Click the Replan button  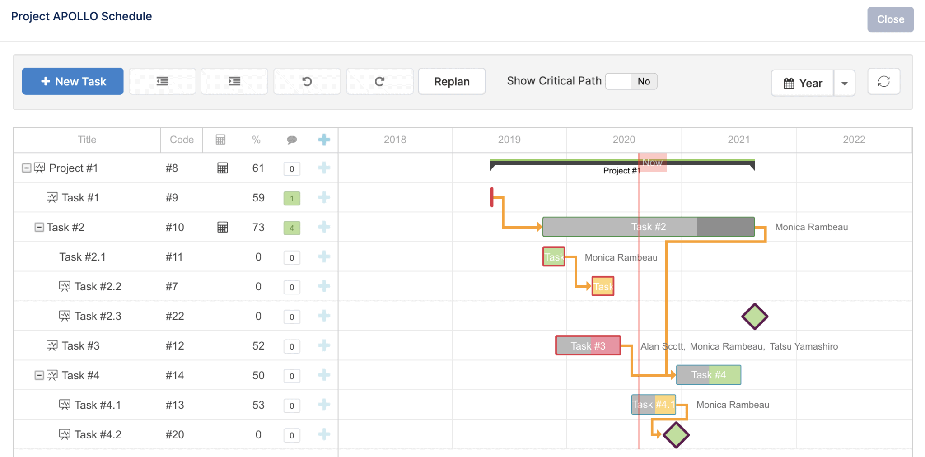click(x=452, y=81)
